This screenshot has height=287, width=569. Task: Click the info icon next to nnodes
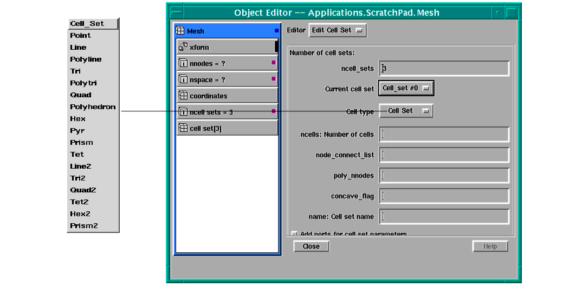point(183,63)
